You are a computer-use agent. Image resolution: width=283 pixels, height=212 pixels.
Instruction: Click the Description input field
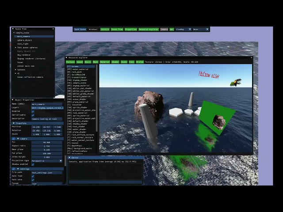coord(47,119)
